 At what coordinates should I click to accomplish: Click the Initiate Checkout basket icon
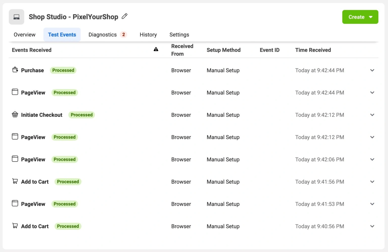tap(15, 114)
